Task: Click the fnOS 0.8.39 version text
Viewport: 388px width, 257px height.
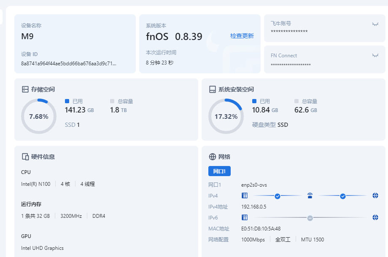Action: pos(174,37)
